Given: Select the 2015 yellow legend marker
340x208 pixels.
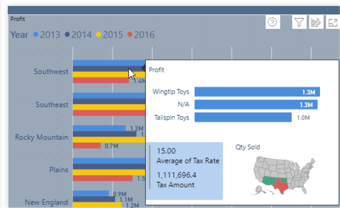Looking at the screenshot, I should [x=98, y=35].
